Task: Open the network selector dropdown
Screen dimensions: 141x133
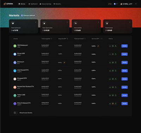Action: (116, 4)
